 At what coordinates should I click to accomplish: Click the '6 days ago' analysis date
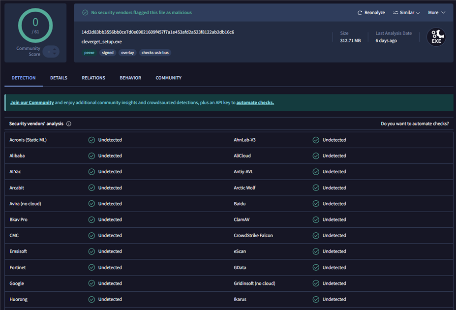tap(386, 41)
